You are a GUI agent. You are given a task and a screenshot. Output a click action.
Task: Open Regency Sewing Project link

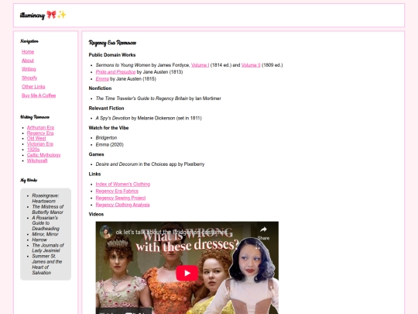(x=121, y=198)
